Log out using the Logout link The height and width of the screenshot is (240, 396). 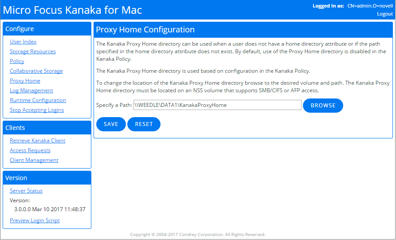385,14
